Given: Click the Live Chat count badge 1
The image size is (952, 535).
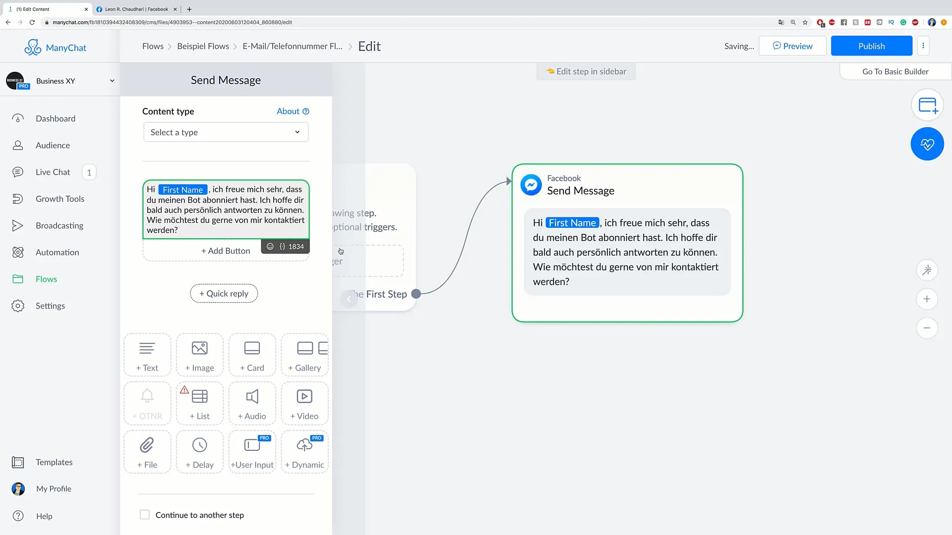Looking at the screenshot, I should pos(89,172).
